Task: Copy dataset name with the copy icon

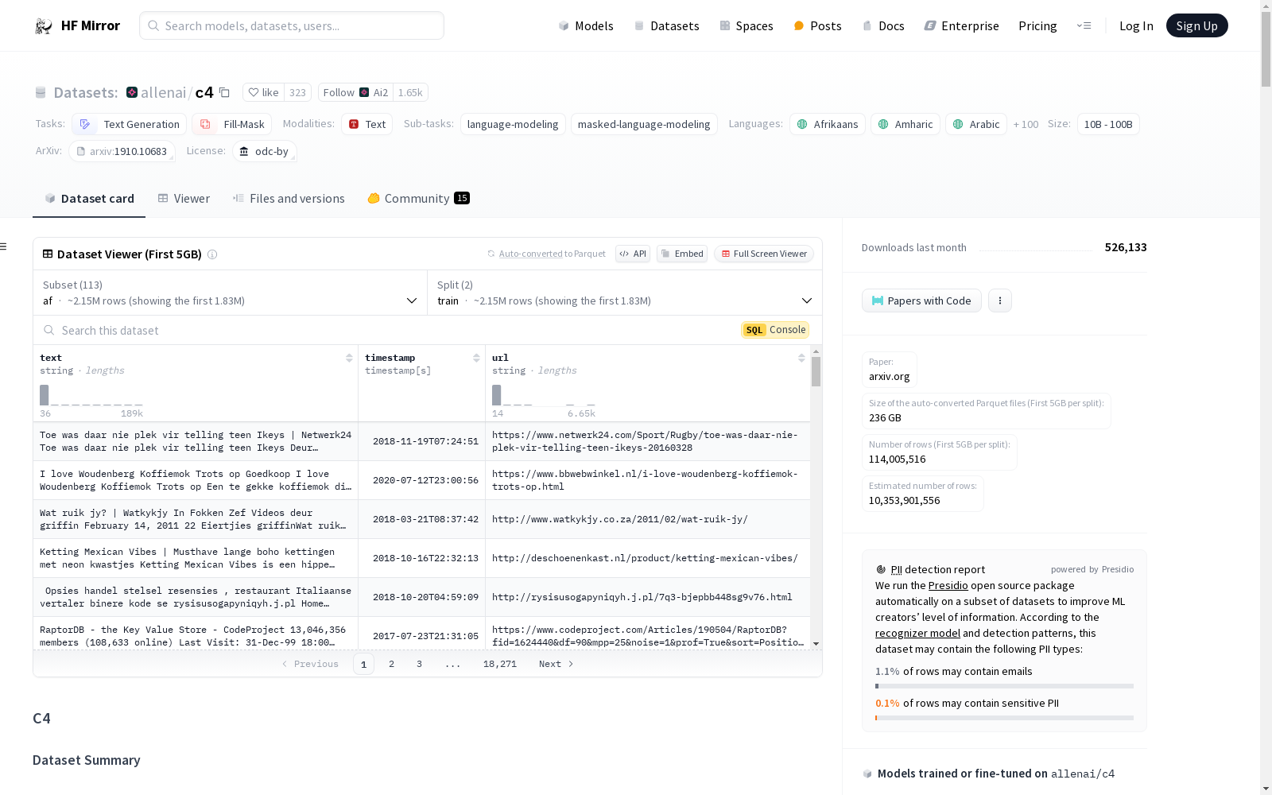Action: 224,93
